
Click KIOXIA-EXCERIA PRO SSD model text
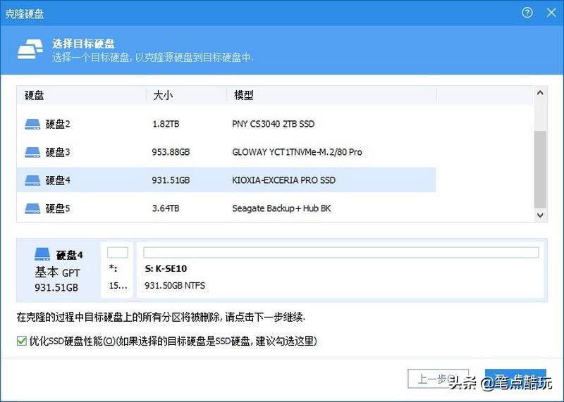pos(283,180)
